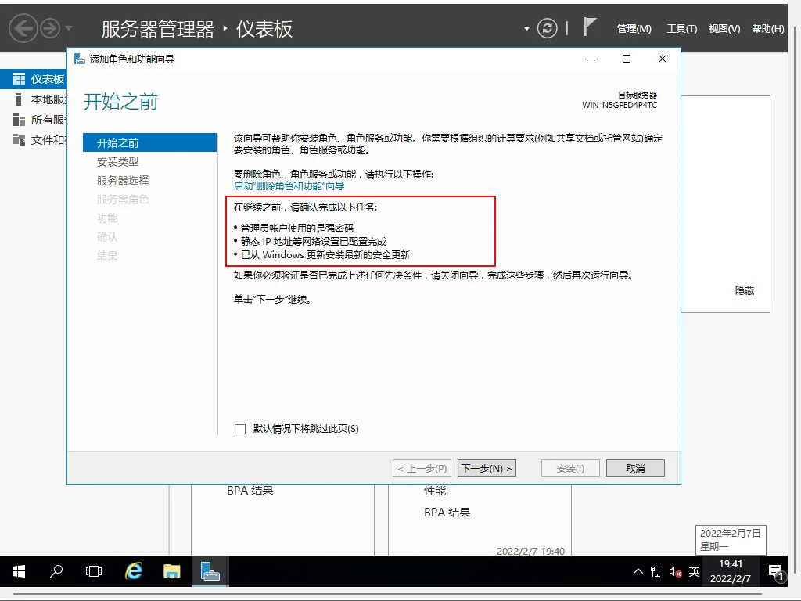
Task: Show hidden icons in the system tray
Action: coord(638,572)
